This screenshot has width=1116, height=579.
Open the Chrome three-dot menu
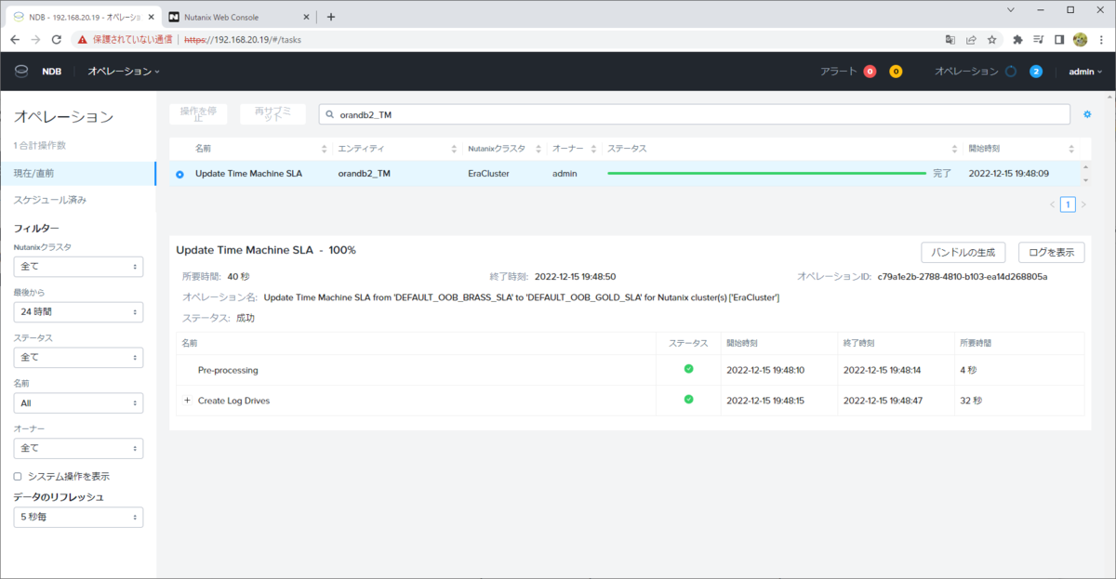click(1100, 40)
